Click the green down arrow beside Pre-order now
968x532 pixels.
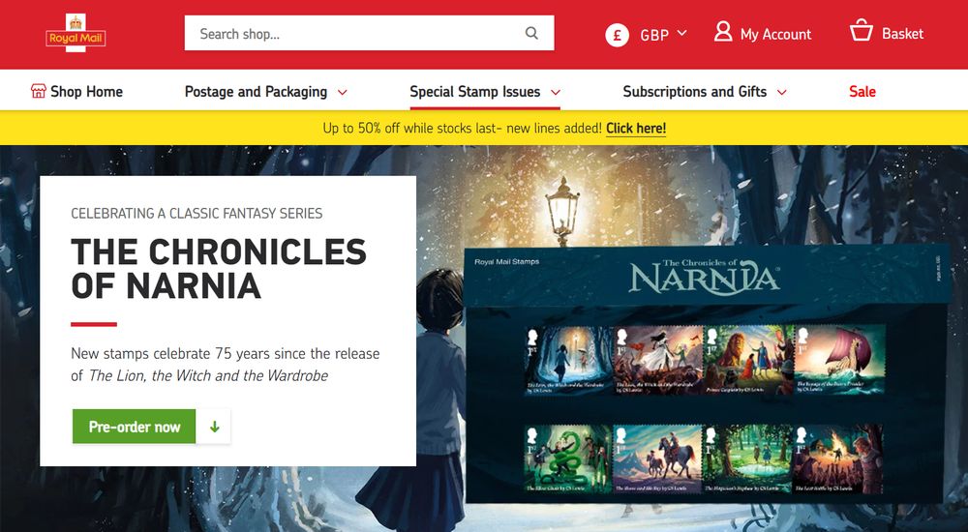[214, 427]
